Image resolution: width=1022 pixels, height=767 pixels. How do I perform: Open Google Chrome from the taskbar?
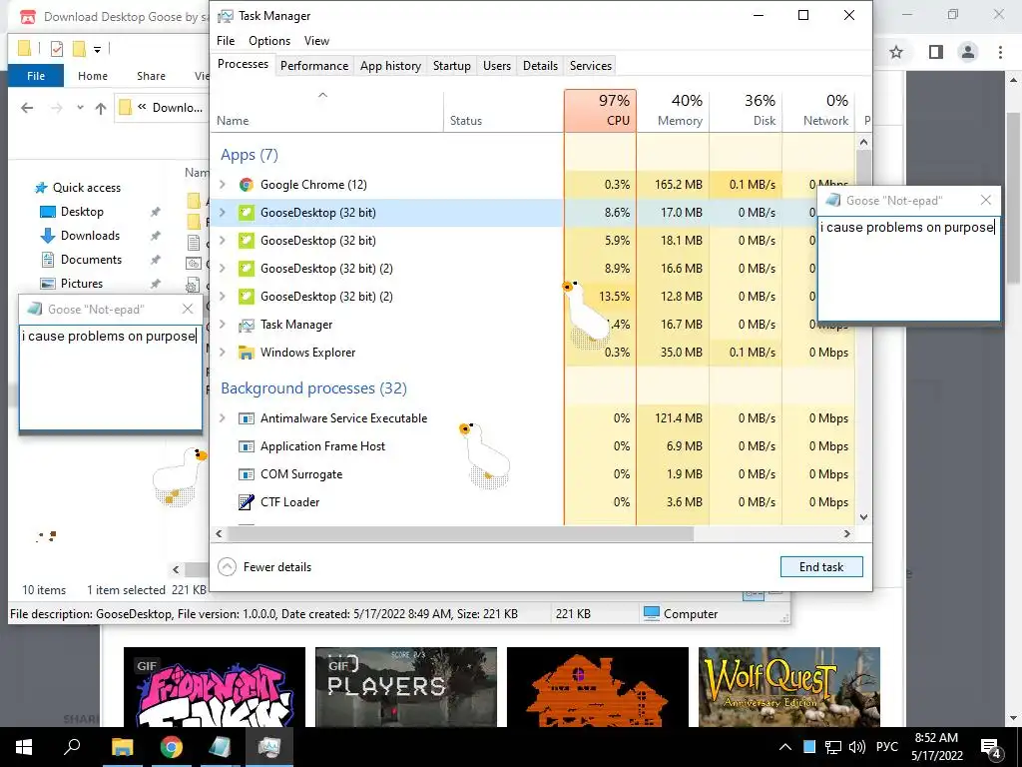(172, 747)
